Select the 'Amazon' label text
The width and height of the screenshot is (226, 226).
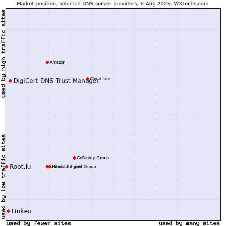(x=58, y=62)
